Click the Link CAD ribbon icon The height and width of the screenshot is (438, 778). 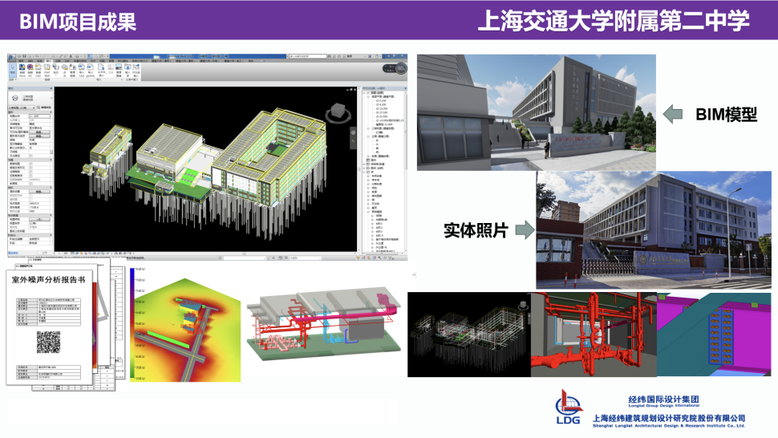[38, 70]
